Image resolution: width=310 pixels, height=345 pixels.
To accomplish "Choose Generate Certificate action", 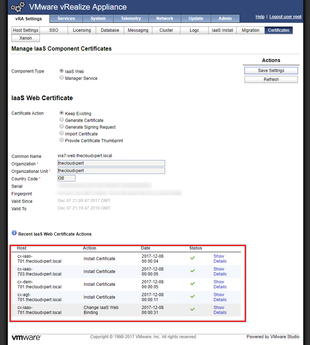I will tap(62, 120).
